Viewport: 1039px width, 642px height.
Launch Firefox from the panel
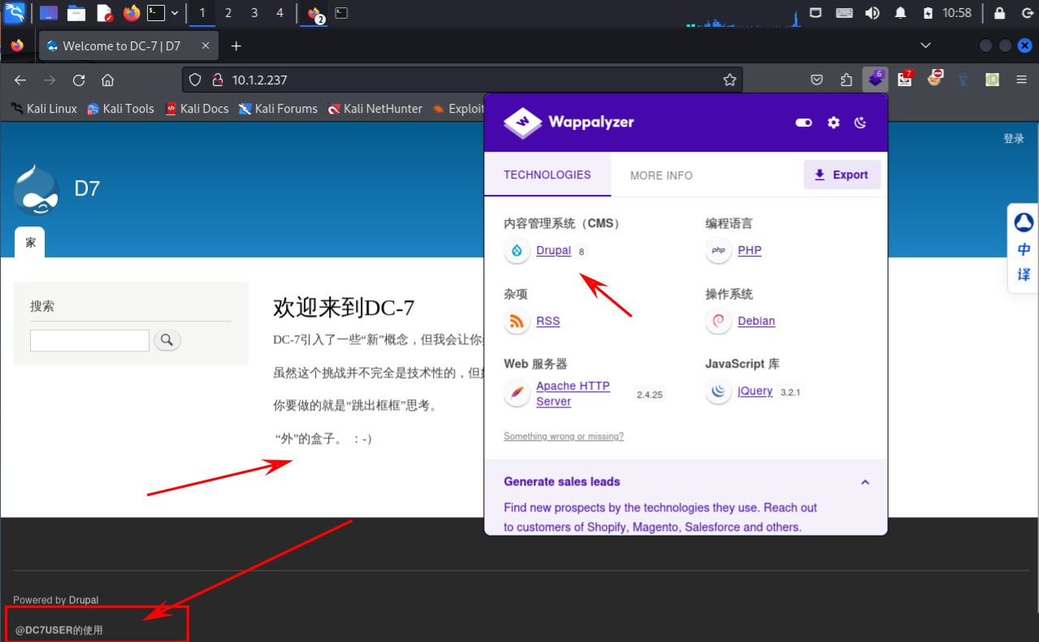(132, 13)
